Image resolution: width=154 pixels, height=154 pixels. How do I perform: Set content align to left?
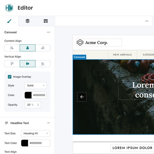(x=12, y=48)
